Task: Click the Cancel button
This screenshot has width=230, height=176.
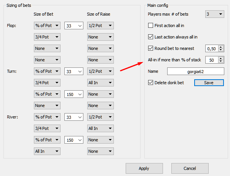Action: pyautogui.click(x=190, y=168)
